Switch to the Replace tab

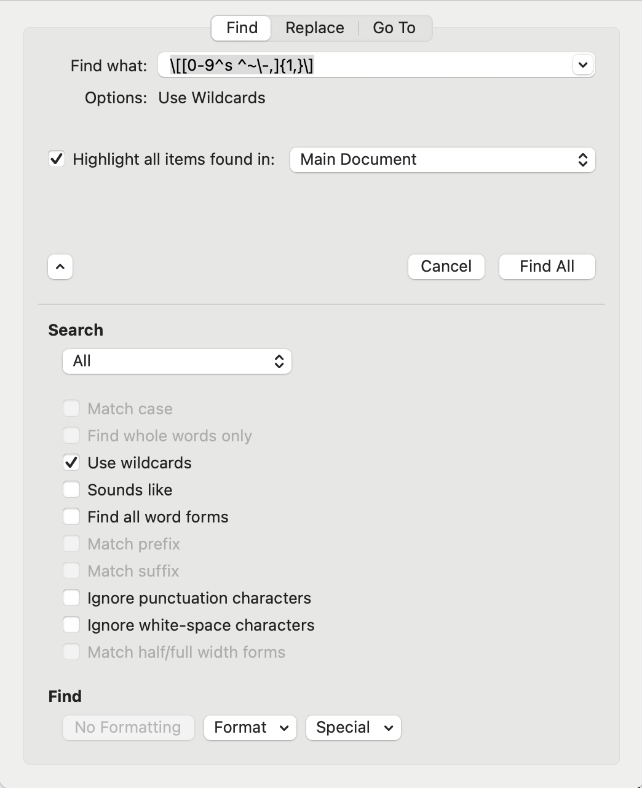tap(314, 28)
